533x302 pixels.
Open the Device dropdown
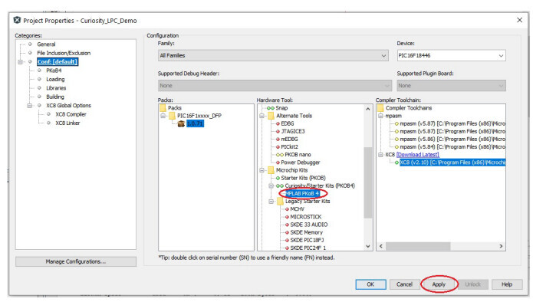click(451, 55)
